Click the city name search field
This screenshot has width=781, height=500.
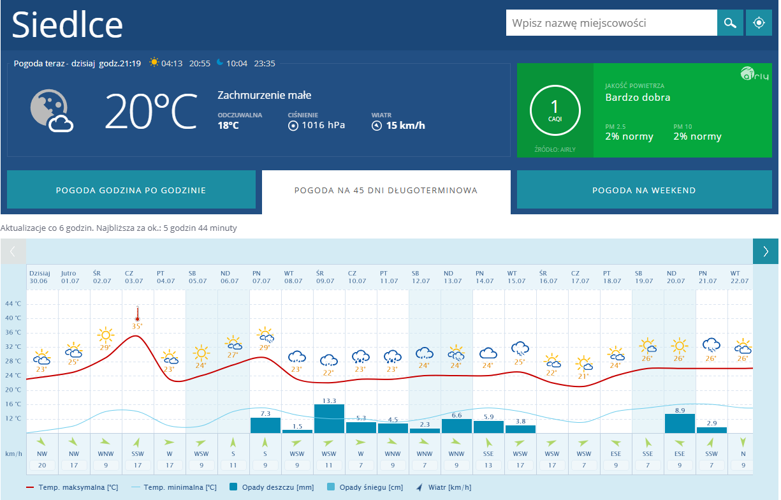(x=611, y=23)
